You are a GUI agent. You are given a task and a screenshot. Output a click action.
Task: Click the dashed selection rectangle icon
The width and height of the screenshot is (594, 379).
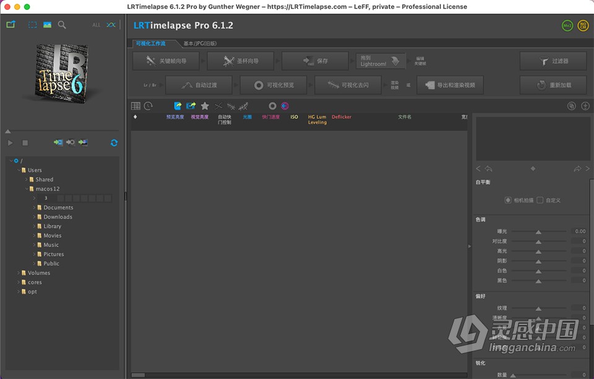click(x=33, y=25)
